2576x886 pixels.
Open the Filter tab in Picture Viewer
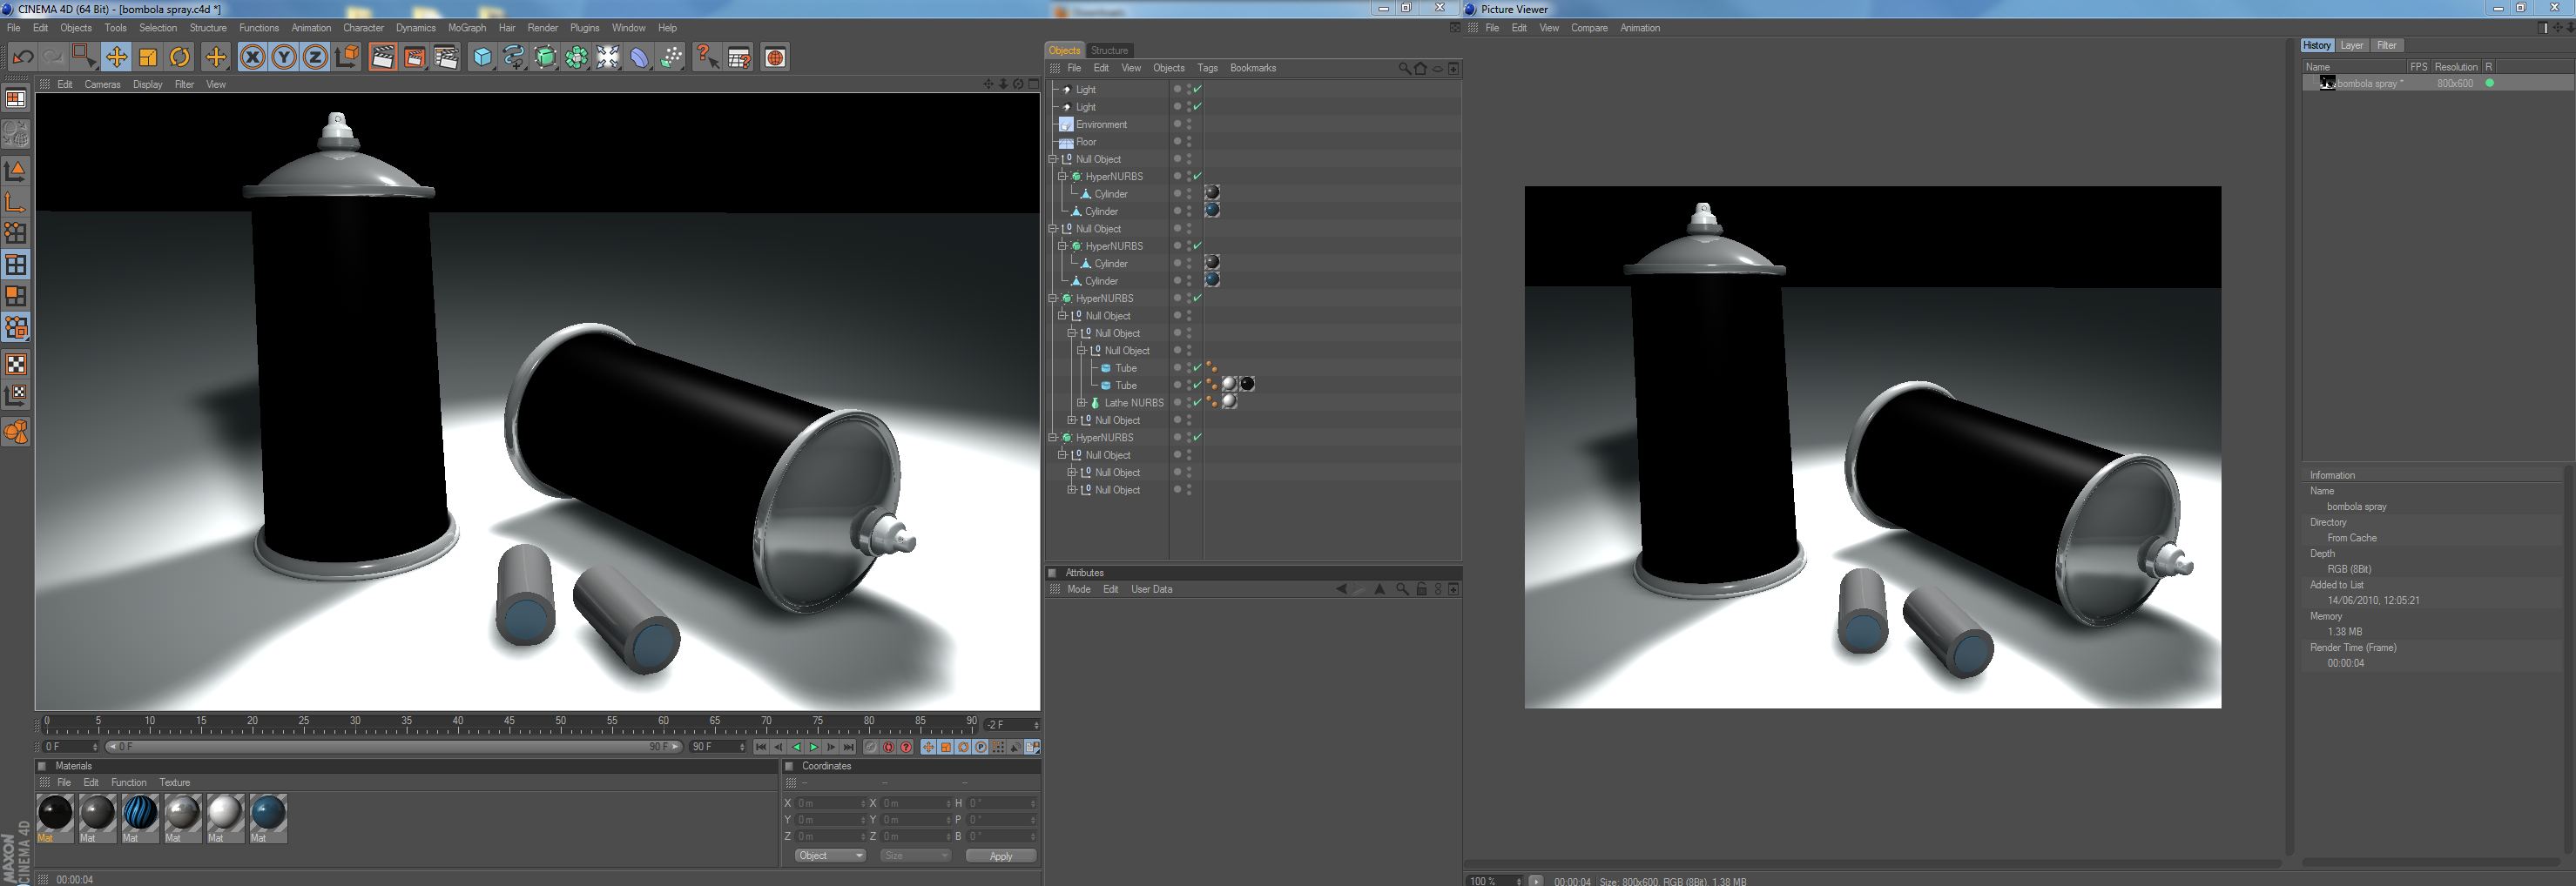coord(2387,46)
